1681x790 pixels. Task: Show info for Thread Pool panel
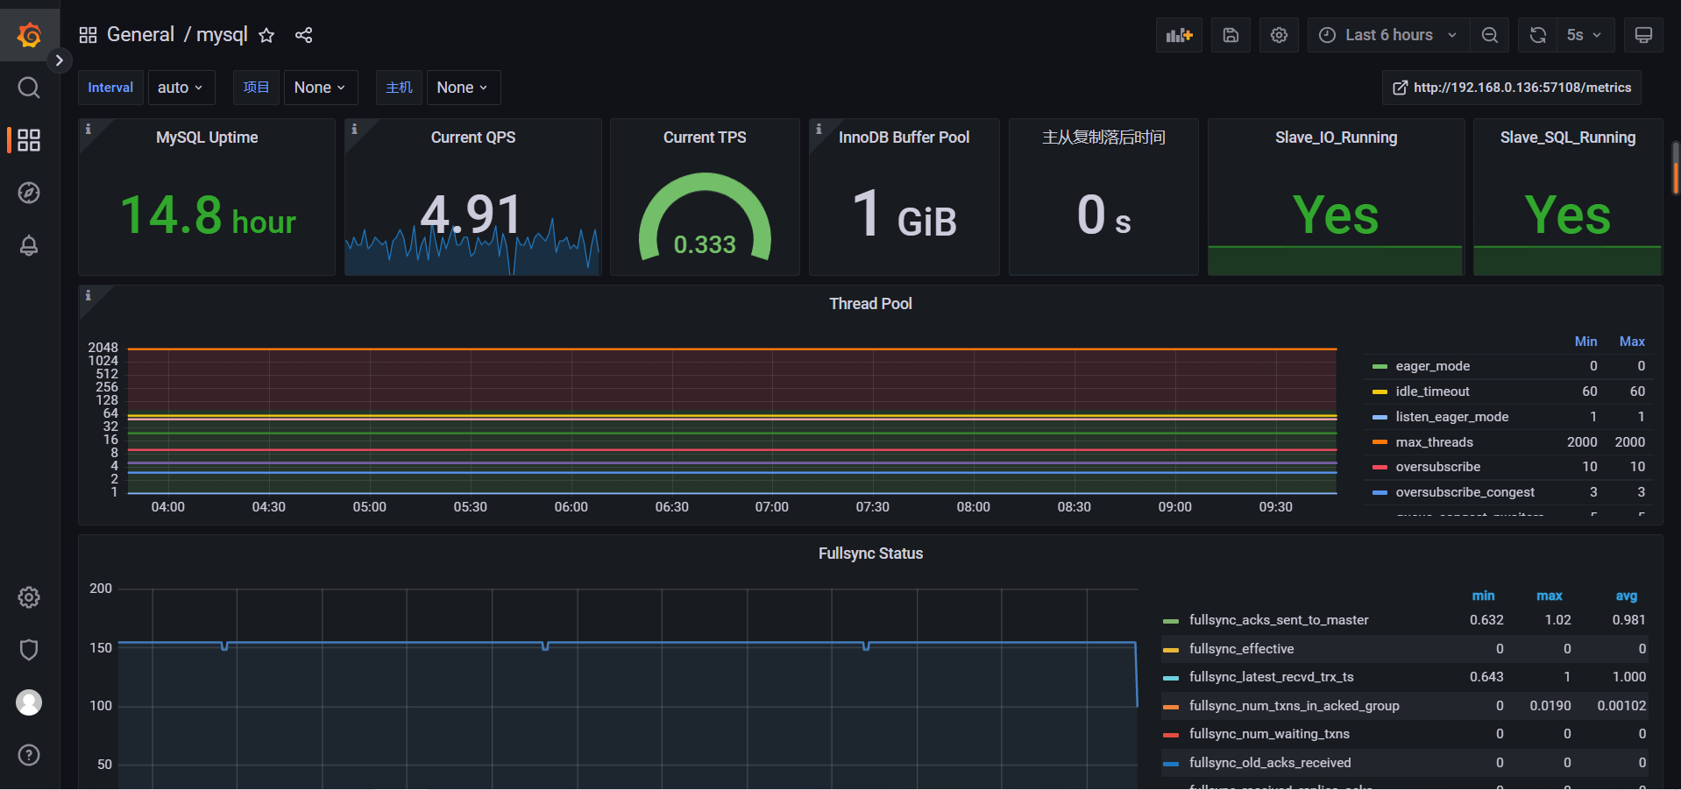click(x=88, y=295)
